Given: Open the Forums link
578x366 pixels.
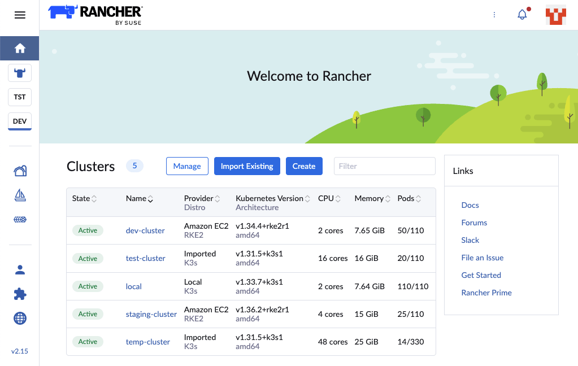Looking at the screenshot, I should (x=474, y=223).
